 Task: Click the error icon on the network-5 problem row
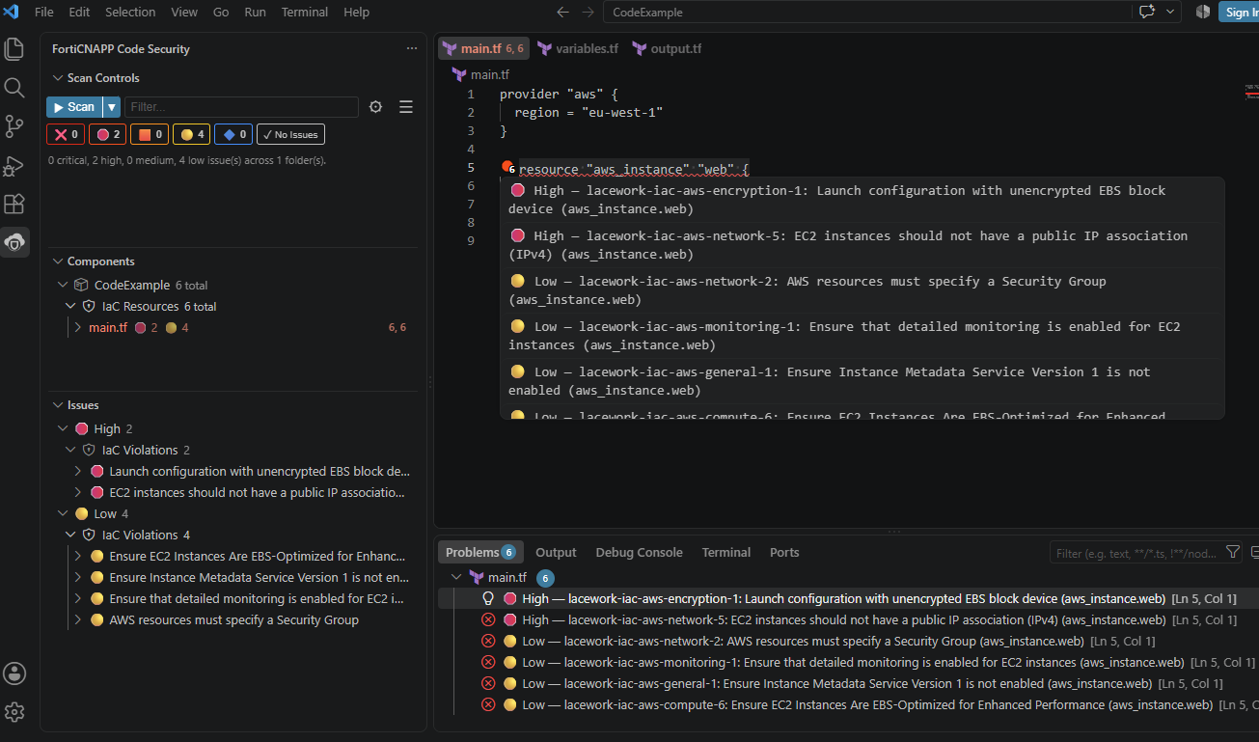[x=488, y=620]
